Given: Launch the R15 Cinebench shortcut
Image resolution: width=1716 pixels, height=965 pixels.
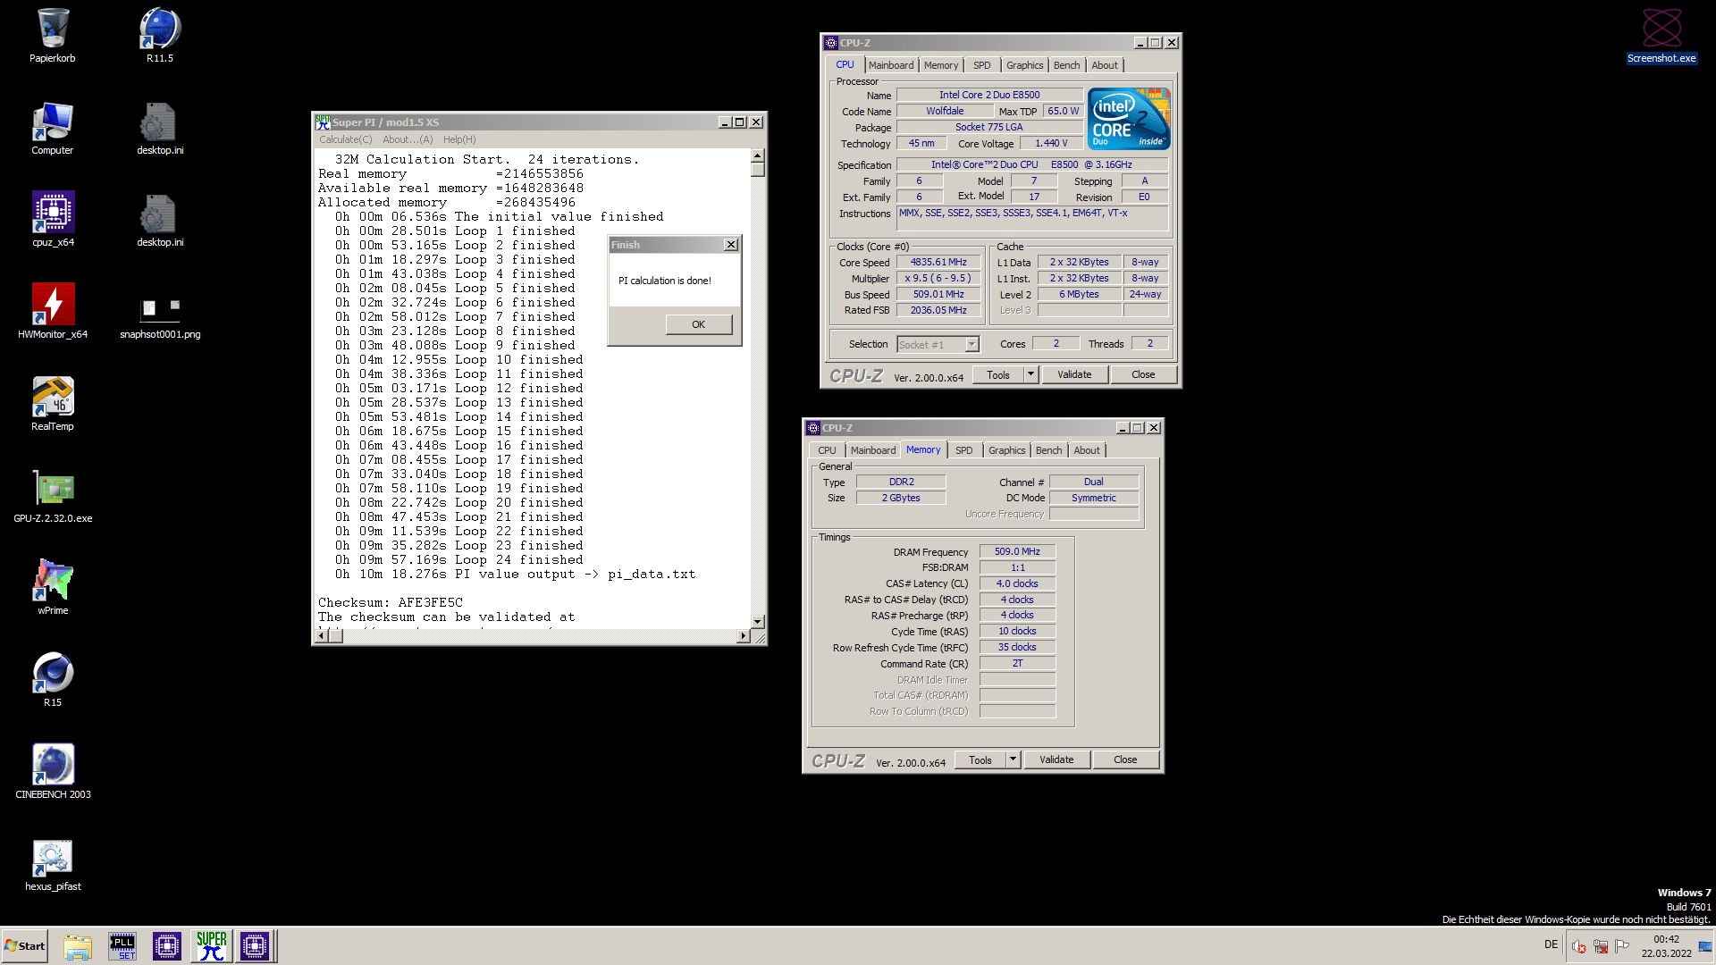Looking at the screenshot, I should (53, 680).
